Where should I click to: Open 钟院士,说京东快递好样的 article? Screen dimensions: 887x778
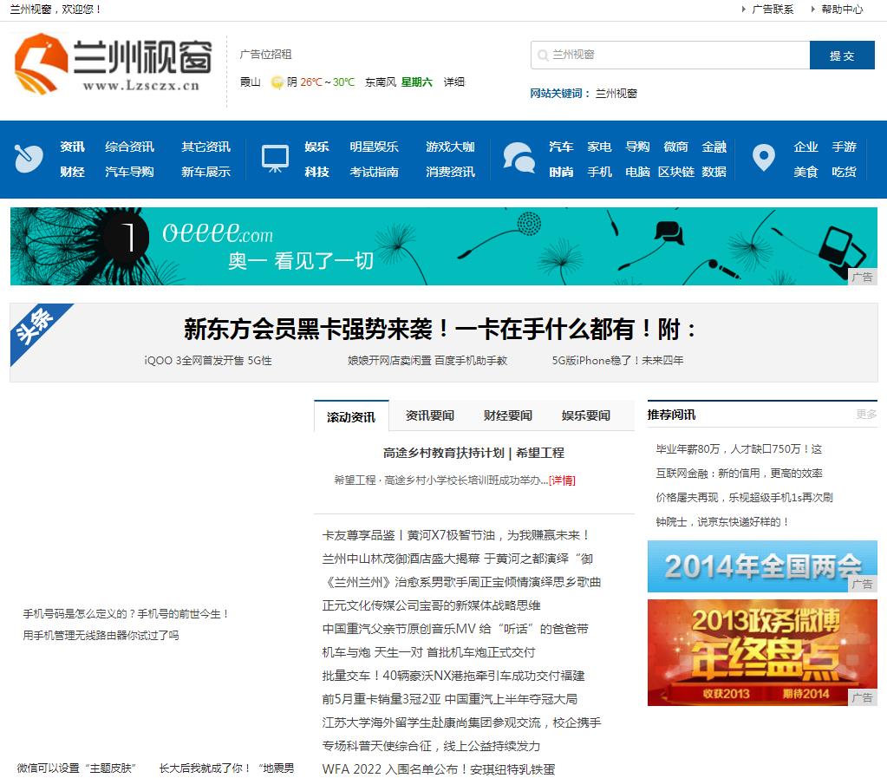[722, 521]
